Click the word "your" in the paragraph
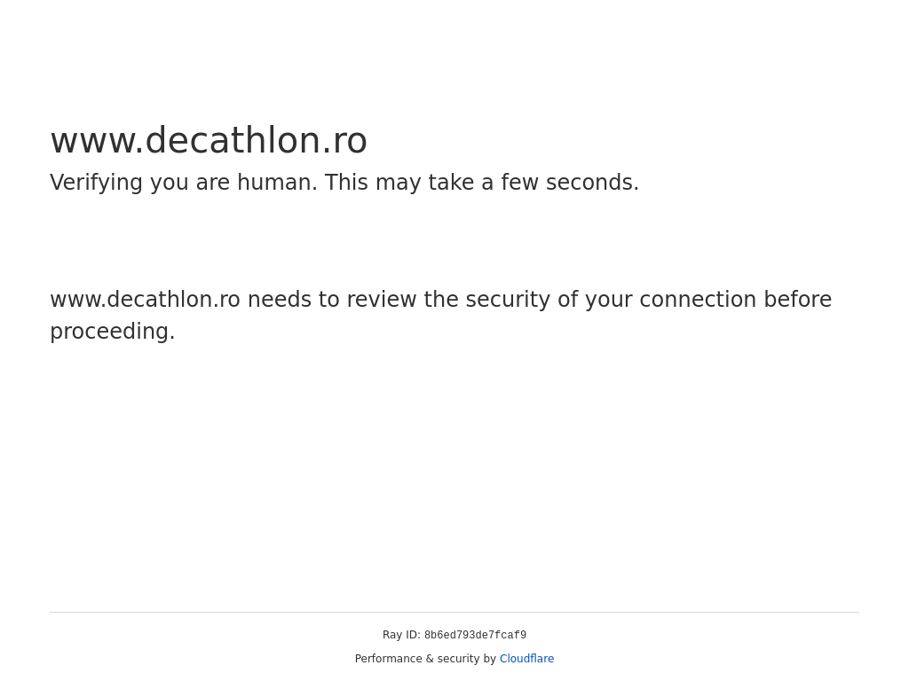This screenshot has width=909, height=681. 608,300
